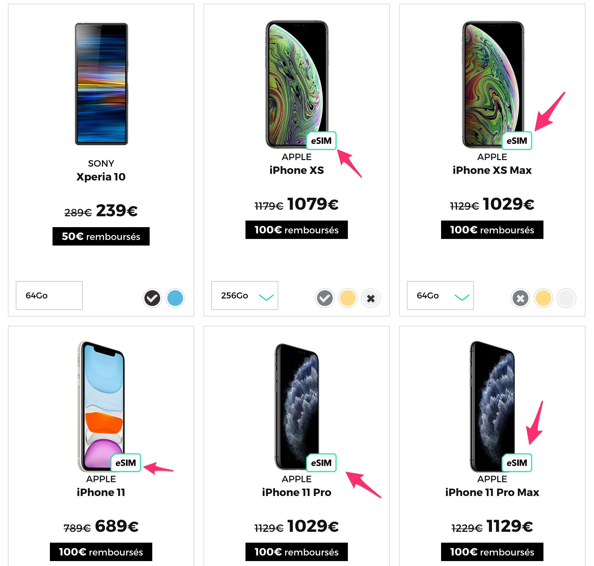The width and height of the screenshot is (594, 566).
Task: Select the white color swatch on iPhone XS Max
Action: 566,300
